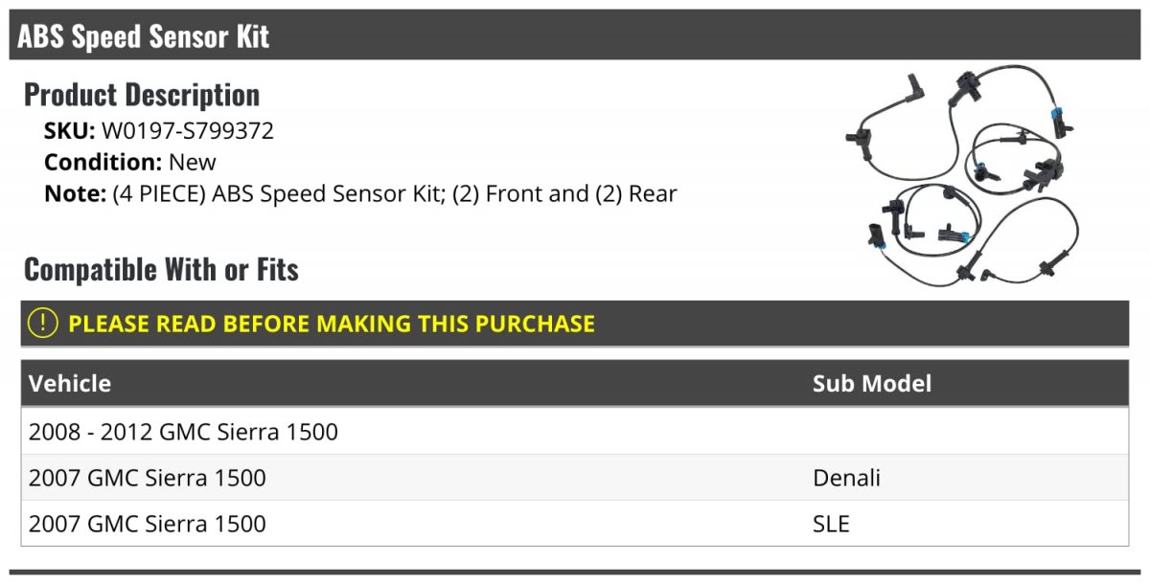
Task: Click the SKU label
Action: (70, 130)
